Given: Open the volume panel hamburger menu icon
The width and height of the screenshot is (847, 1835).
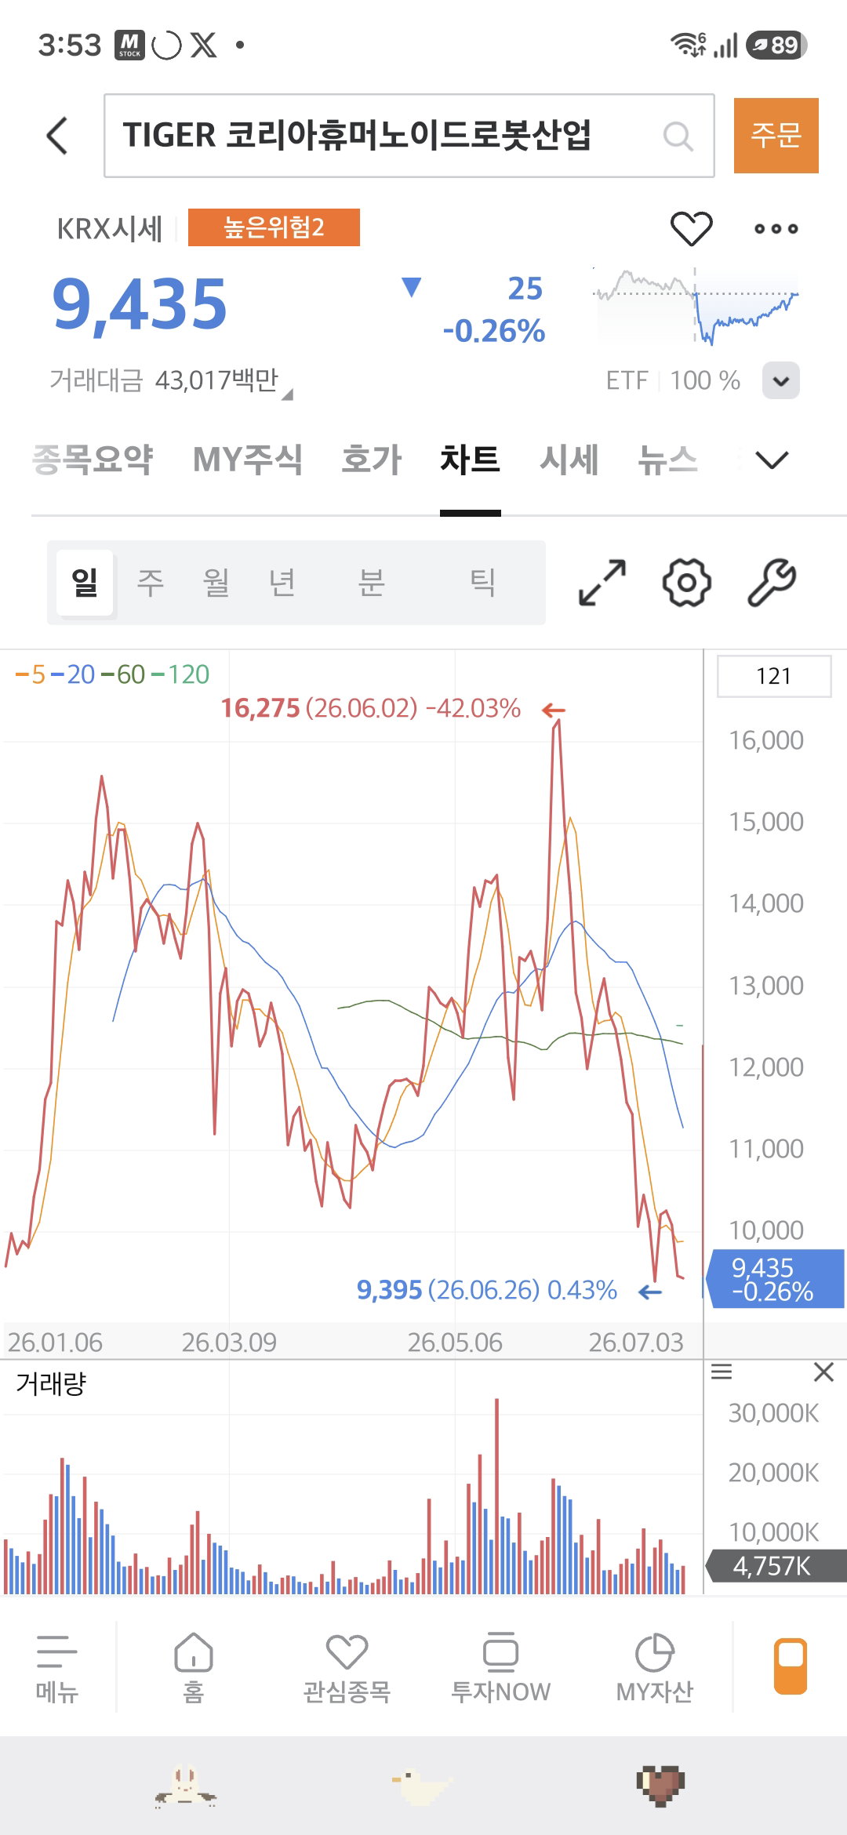Looking at the screenshot, I should [x=722, y=1372].
